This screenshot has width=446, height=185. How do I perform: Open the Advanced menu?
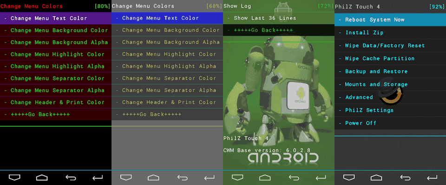point(390,97)
